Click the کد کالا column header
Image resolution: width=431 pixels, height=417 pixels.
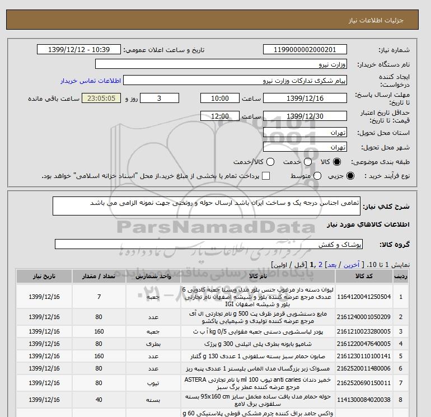[x=364, y=277]
